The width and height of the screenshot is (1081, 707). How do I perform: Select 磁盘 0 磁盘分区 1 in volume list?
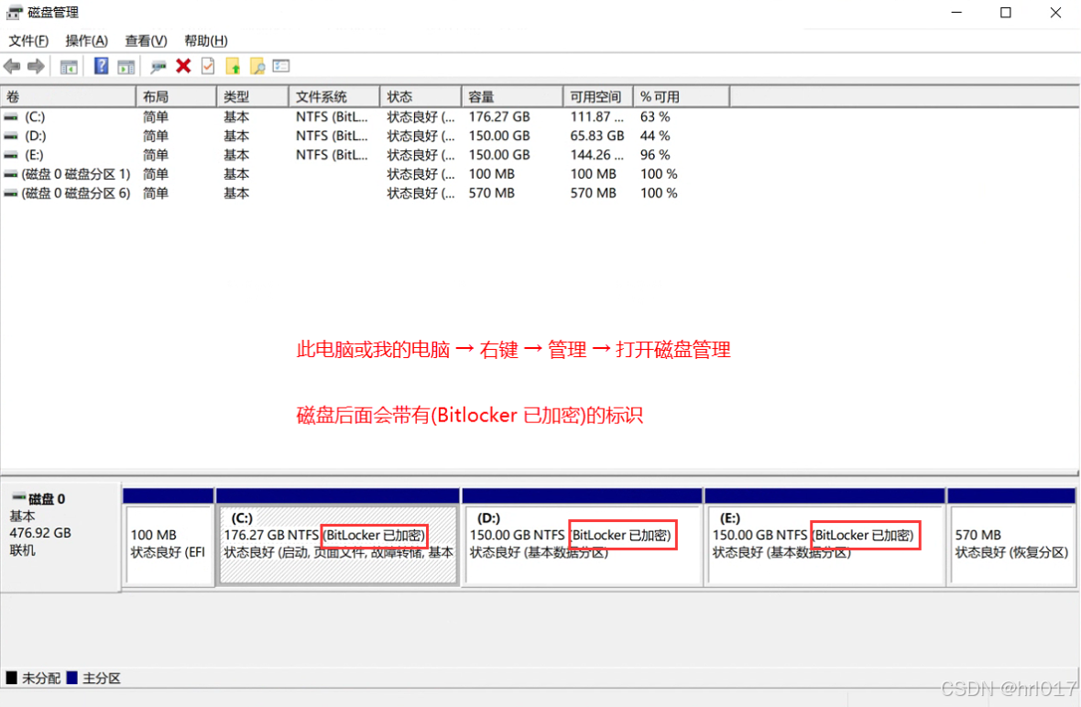76,174
